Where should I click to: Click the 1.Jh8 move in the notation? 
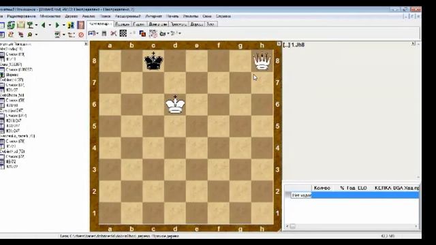pos(298,45)
